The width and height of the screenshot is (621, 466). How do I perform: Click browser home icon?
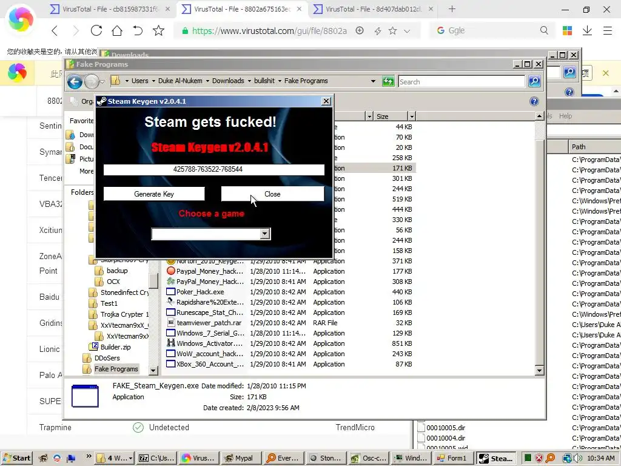point(117,30)
